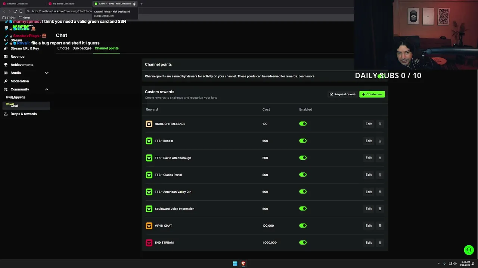The height and width of the screenshot is (268, 478).
Task: Click the Create new reward button
Action: (x=372, y=94)
